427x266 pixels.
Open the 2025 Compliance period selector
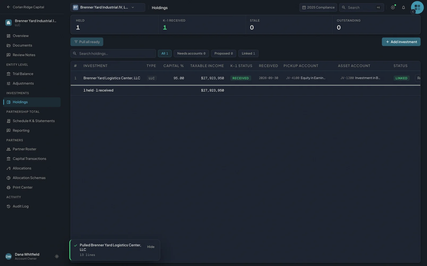[318, 7]
